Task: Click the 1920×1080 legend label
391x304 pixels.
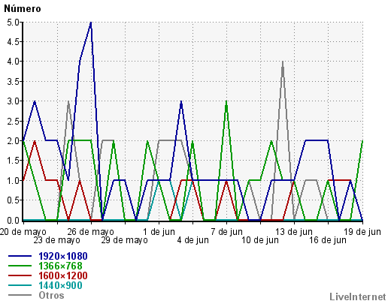Action: (63, 256)
